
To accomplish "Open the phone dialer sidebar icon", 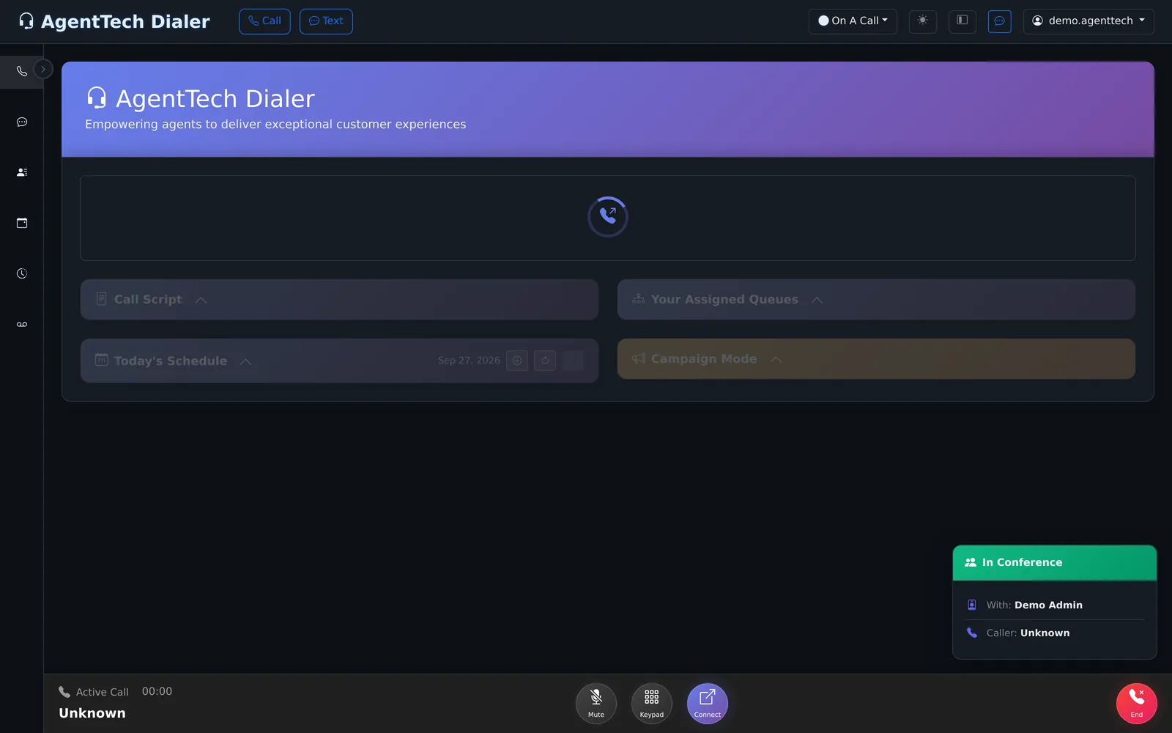I will click(22, 72).
